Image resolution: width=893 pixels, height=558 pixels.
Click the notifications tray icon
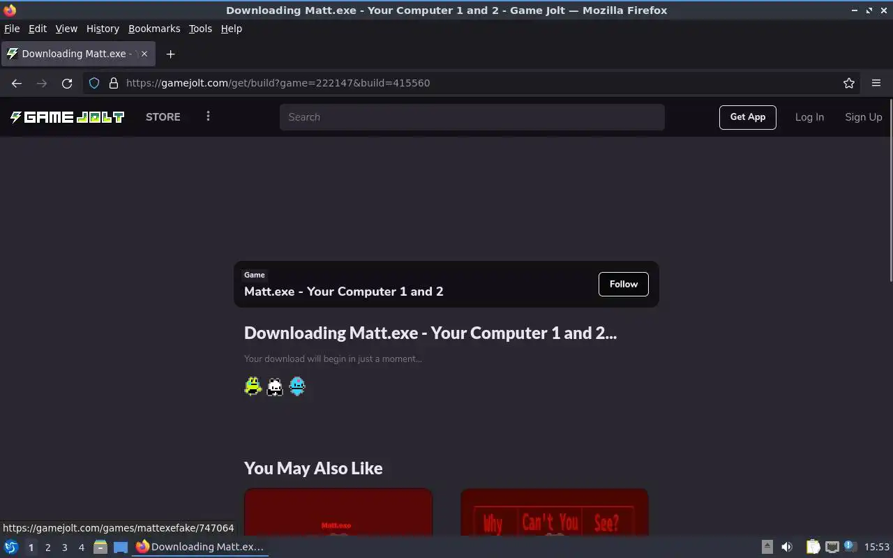pyautogui.click(x=850, y=546)
